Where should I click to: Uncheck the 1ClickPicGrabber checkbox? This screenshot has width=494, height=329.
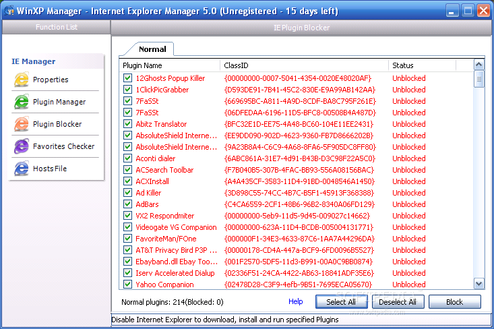point(127,90)
